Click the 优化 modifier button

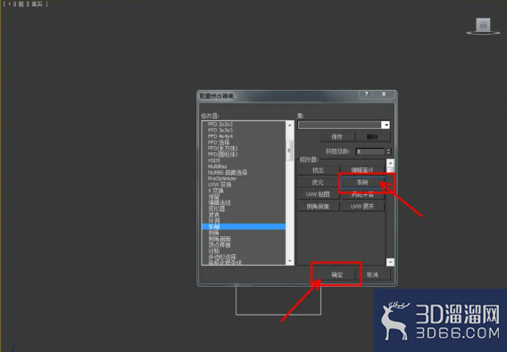(318, 183)
